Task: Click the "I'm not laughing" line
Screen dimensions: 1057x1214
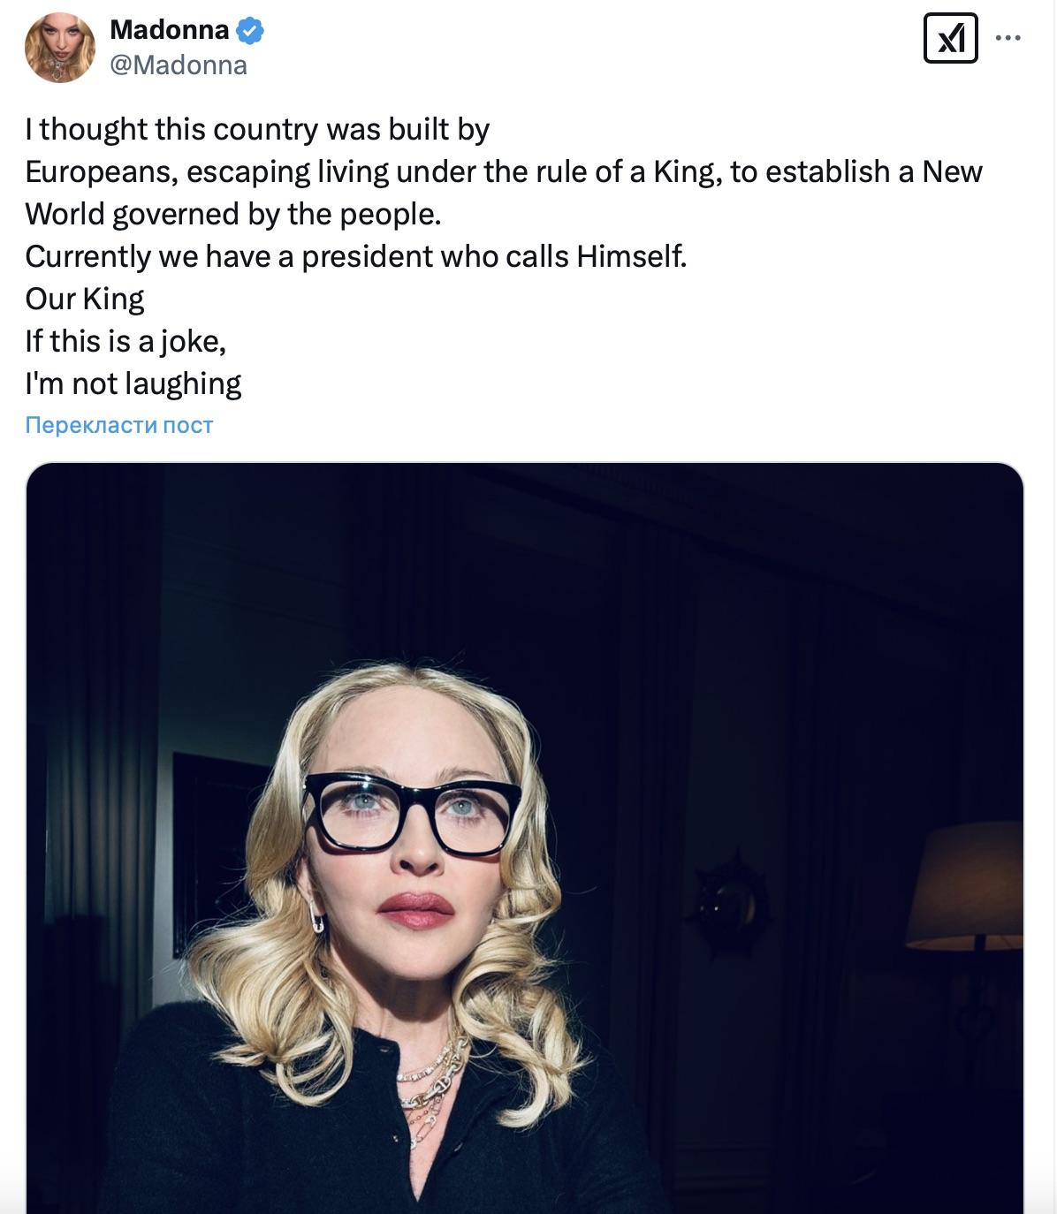Action: click(x=133, y=384)
